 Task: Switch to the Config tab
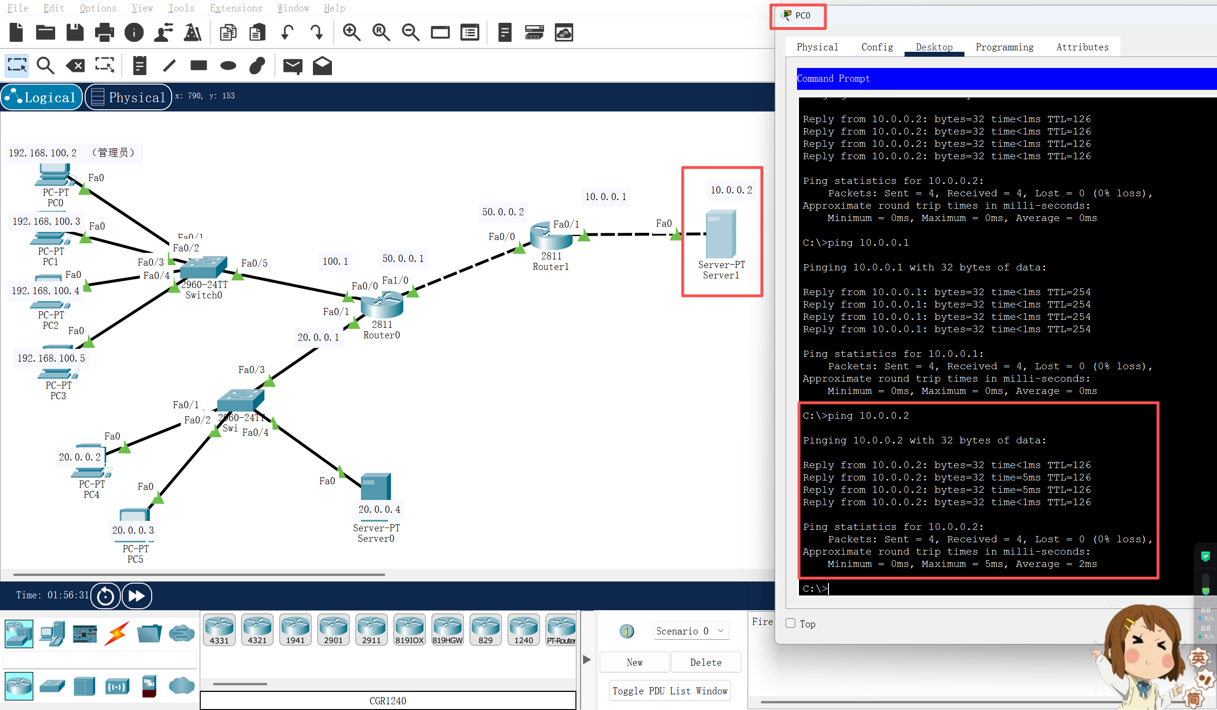coord(876,47)
